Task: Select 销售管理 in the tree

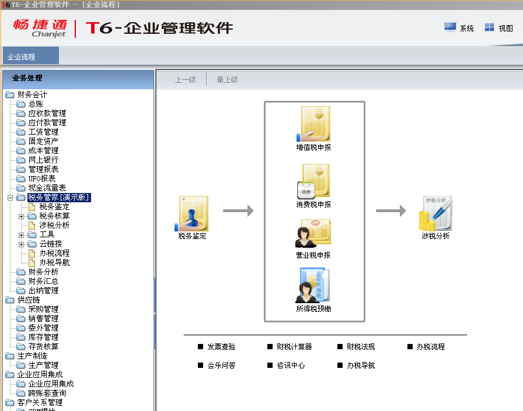Action: tap(43, 319)
